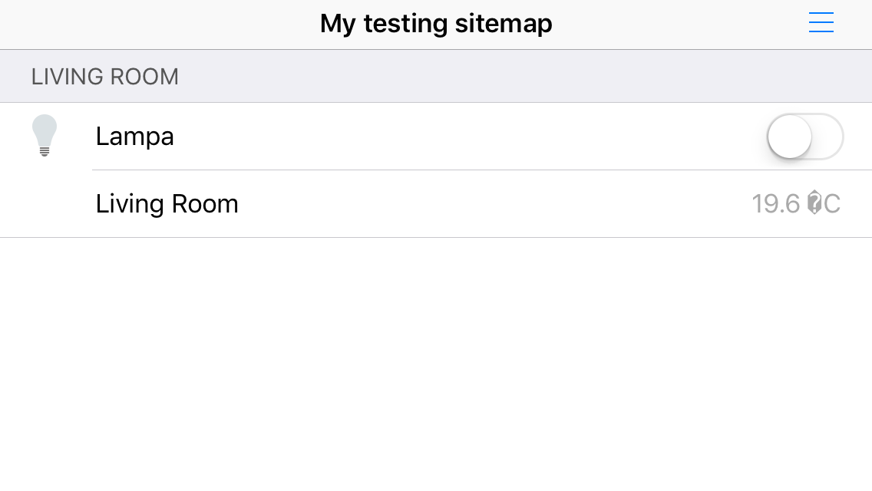Click the word ROOM in the section header

(x=144, y=77)
